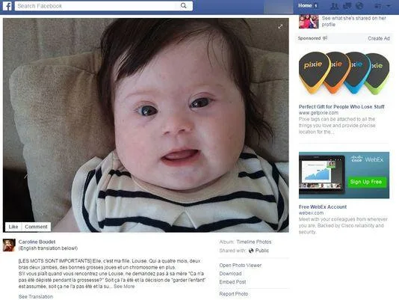Click the Public globe audience icon
This screenshot has height=300, width=399.
pos(251,251)
